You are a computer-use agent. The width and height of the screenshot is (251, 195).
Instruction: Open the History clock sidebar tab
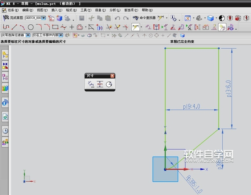[x=5, y=131]
